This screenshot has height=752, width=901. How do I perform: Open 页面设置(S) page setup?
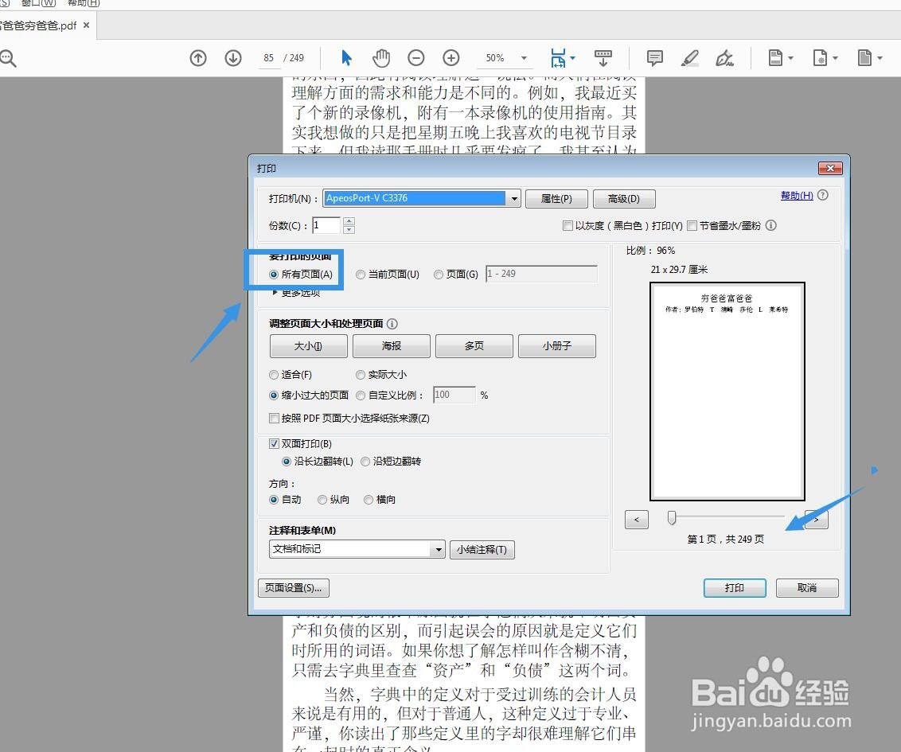(x=294, y=588)
